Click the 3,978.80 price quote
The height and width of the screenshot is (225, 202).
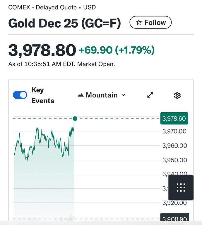coord(42,50)
